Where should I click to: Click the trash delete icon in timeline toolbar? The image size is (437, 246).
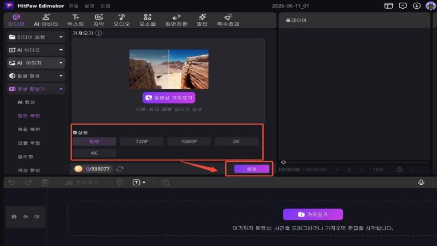pos(45,183)
